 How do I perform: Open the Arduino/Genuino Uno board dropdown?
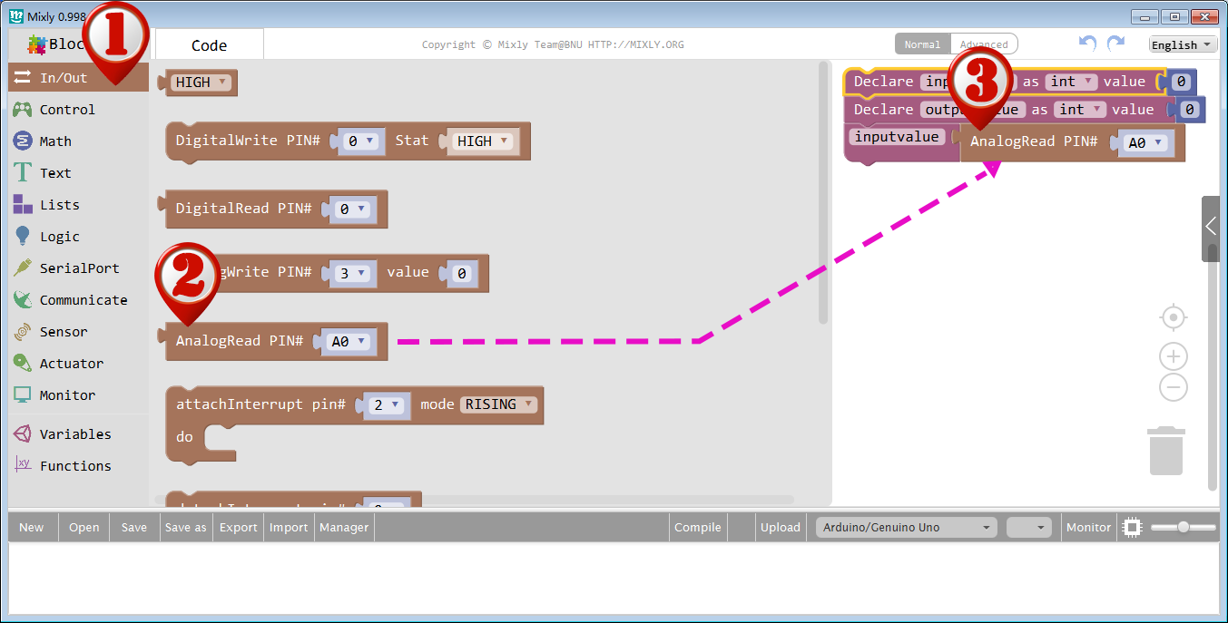point(905,527)
